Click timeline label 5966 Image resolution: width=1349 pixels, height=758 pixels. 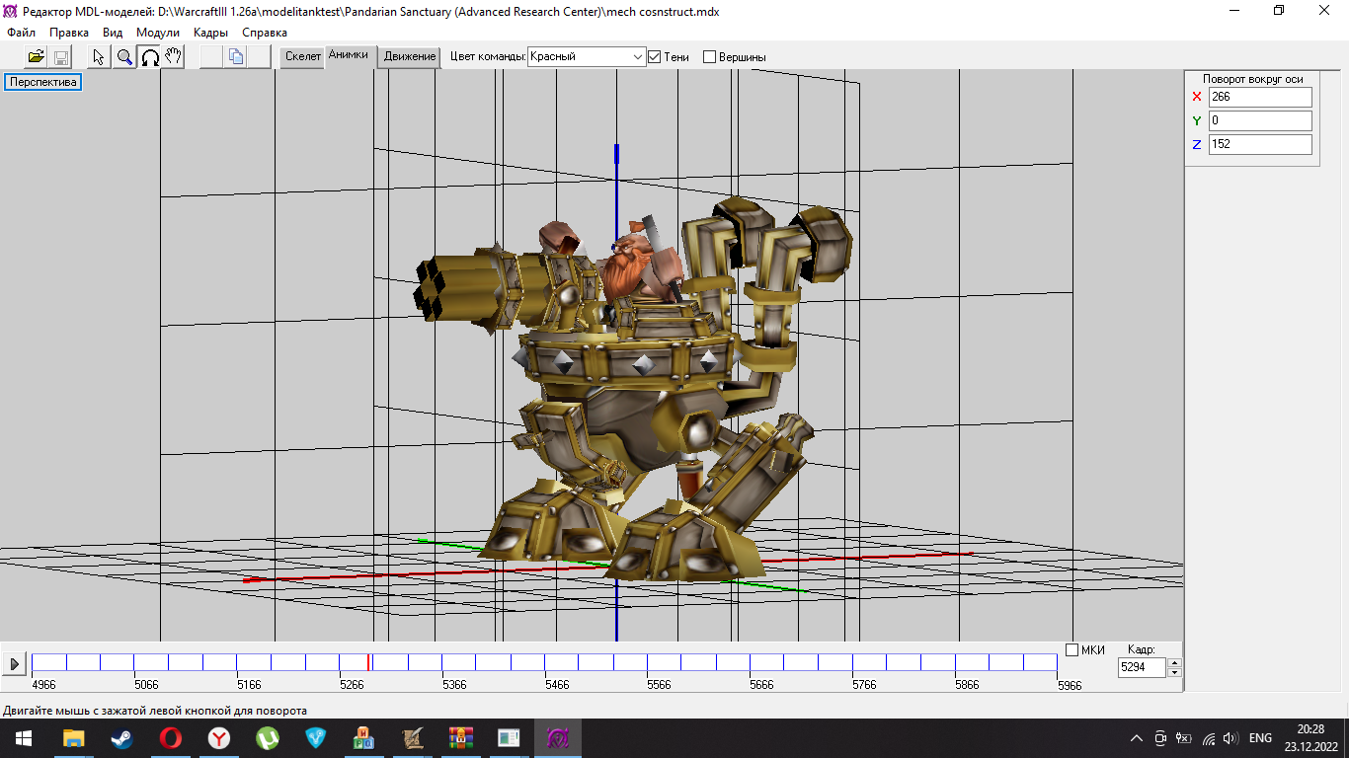pos(1070,684)
